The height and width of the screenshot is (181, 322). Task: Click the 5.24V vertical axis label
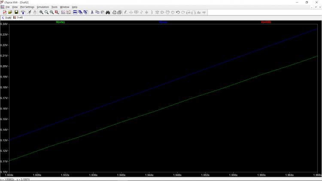pyautogui.click(x=4, y=24)
